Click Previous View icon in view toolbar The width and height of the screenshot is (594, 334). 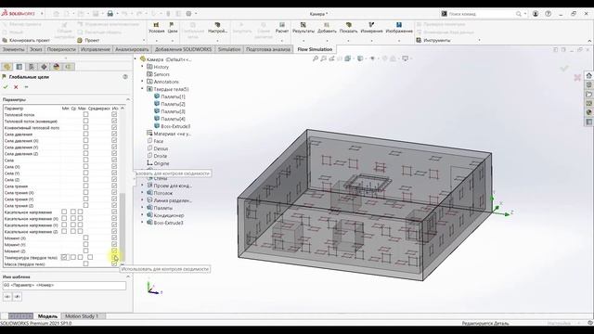coord(332,58)
